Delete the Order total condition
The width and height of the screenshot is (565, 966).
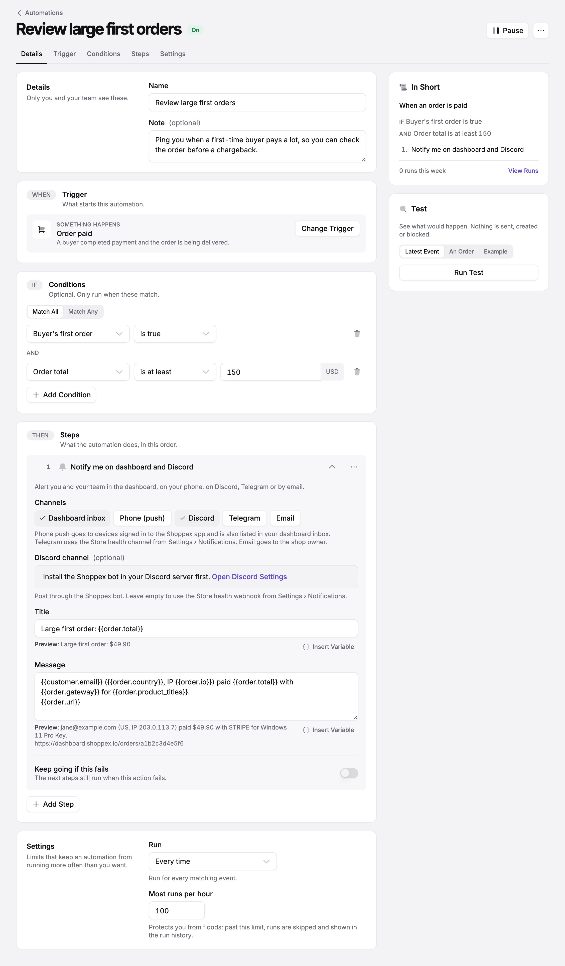click(x=357, y=372)
